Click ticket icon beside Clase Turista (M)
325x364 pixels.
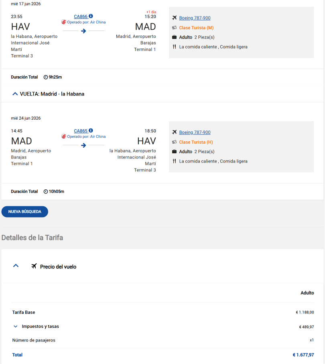pos(175,28)
